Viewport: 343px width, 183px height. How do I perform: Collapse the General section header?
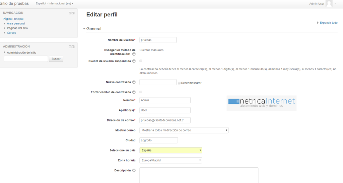click(94, 29)
